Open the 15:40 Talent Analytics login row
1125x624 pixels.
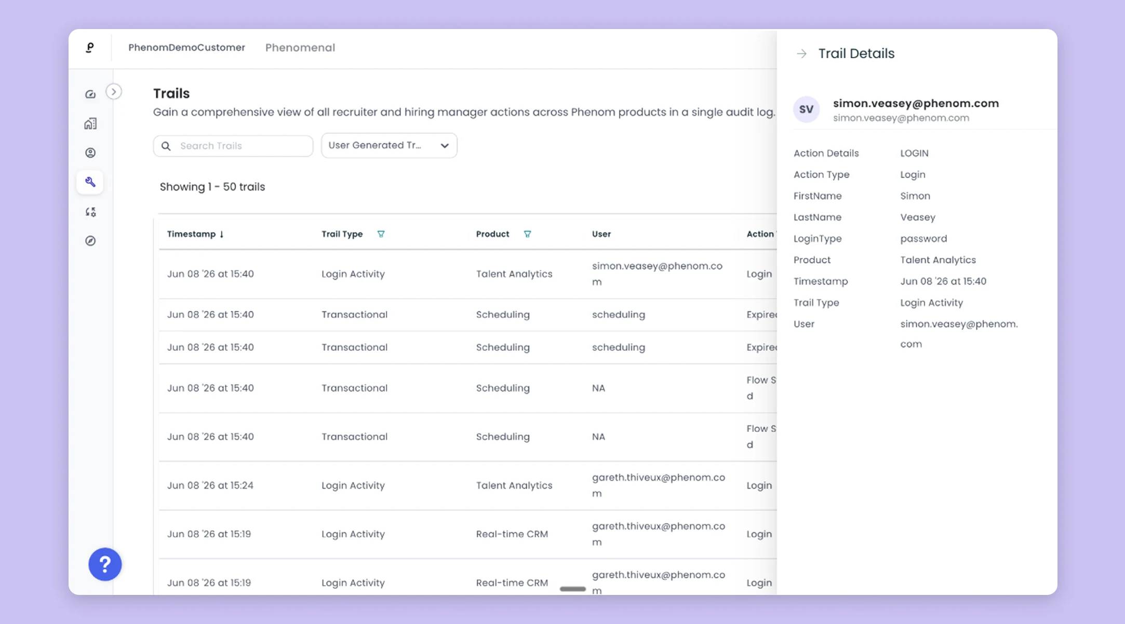pos(467,274)
